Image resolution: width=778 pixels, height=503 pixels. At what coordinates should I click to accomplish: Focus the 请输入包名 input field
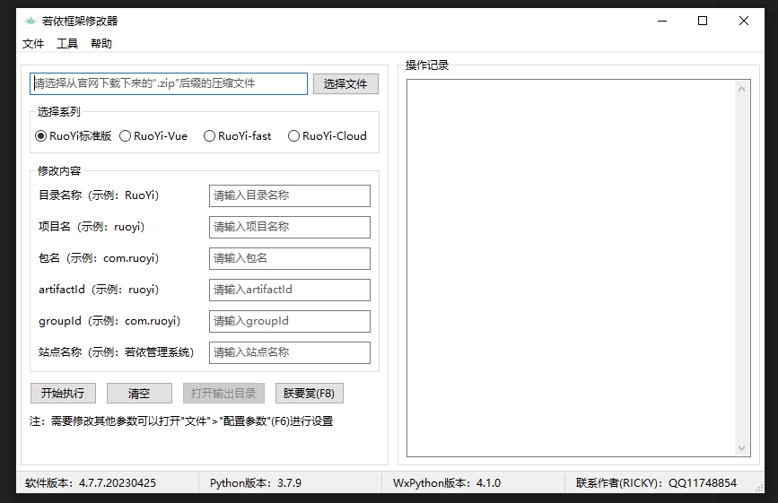click(x=290, y=258)
